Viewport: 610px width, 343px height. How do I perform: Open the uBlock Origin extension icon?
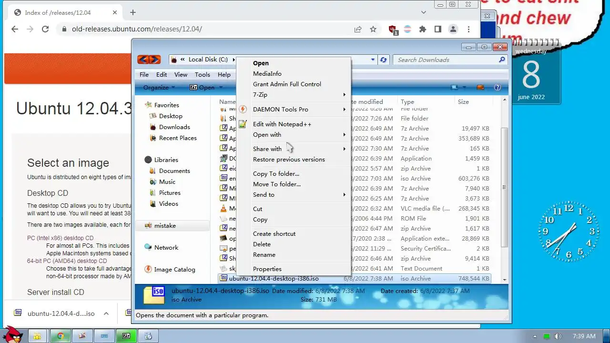(393, 30)
